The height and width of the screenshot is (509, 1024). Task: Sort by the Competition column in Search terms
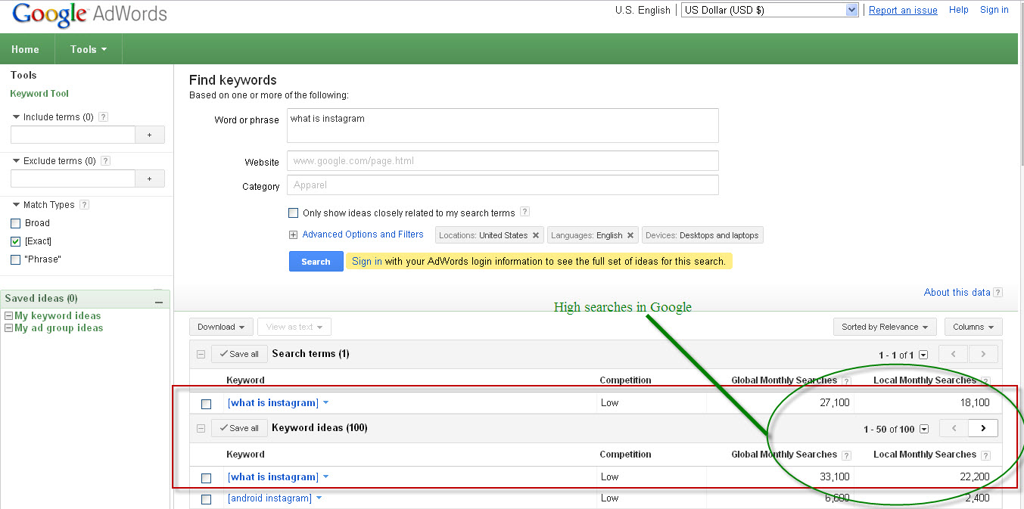(x=625, y=380)
